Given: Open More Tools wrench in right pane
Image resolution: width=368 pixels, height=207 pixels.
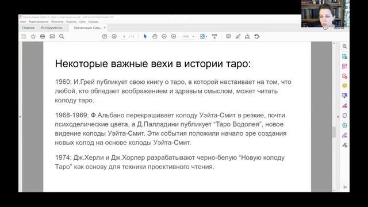Looking at the screenshot, I should click(344, 145).
